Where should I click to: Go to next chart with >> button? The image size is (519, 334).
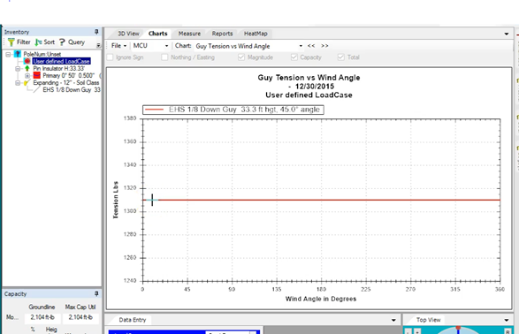(324, 46)
